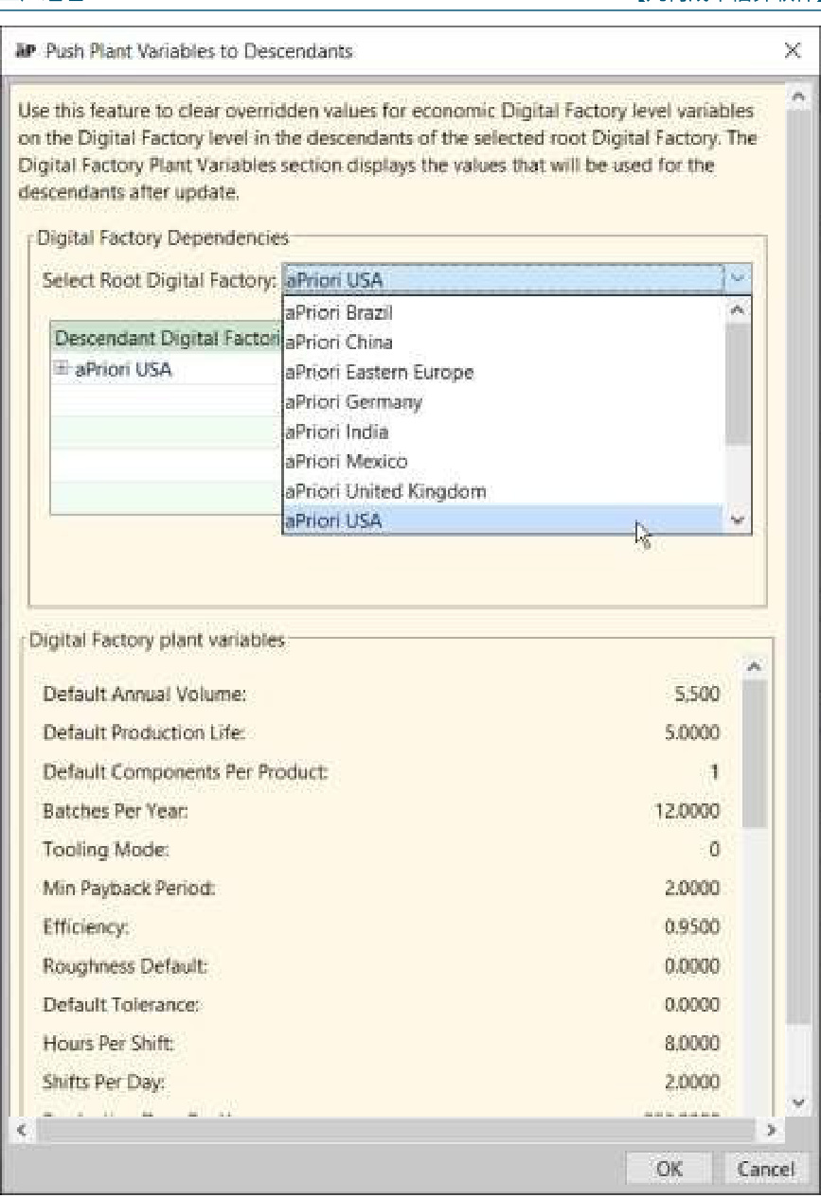Choose aPriori India from the list

[336, 432]
